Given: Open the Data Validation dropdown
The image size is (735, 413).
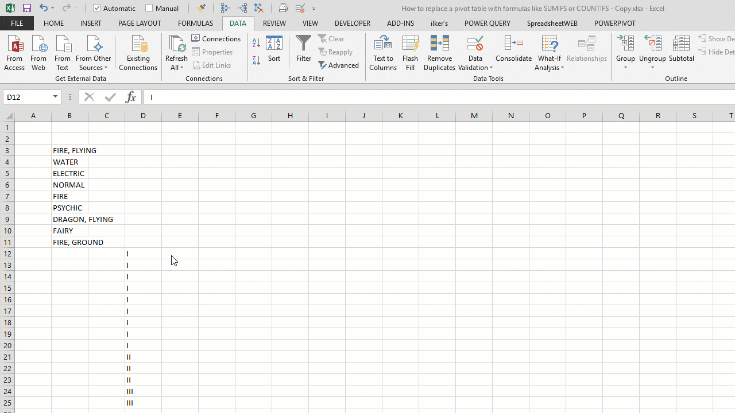Looking at the screenshot, I should (475, 52).
